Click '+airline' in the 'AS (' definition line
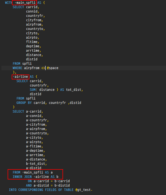166x195 pixels. pyautogui.click(x=20, y=77)
